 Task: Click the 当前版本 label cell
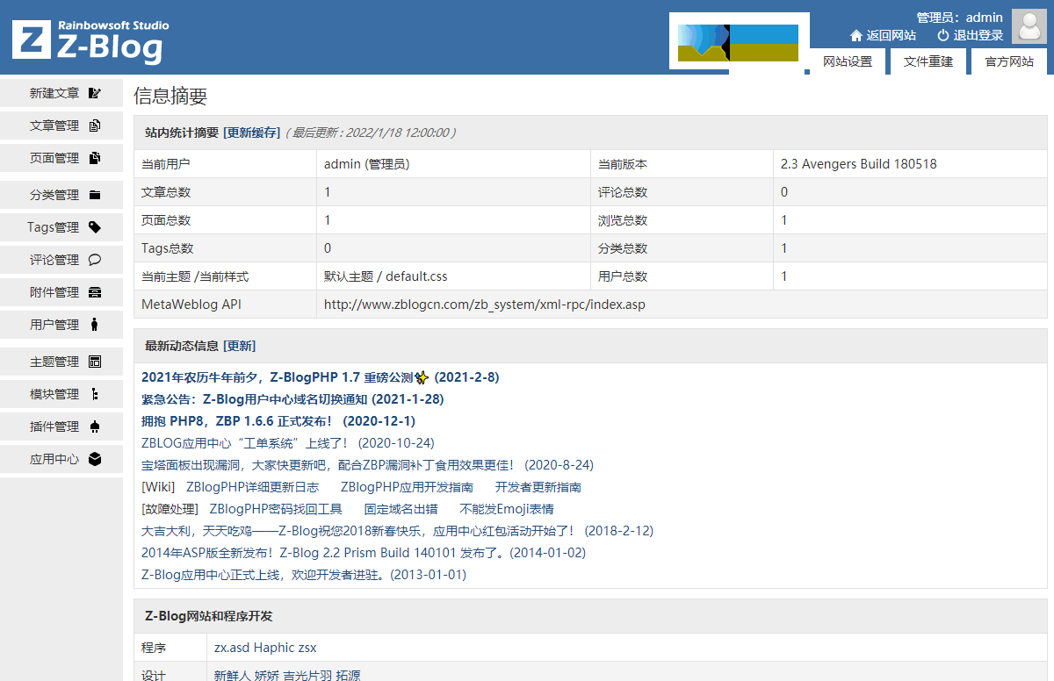tap(682, 164)
